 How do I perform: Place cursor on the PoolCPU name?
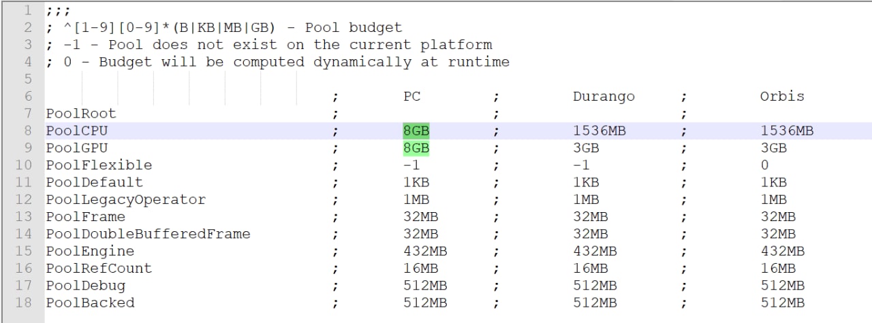[77, 131]
